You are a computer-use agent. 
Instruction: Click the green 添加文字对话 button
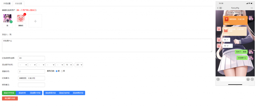[x=9, y=93]
